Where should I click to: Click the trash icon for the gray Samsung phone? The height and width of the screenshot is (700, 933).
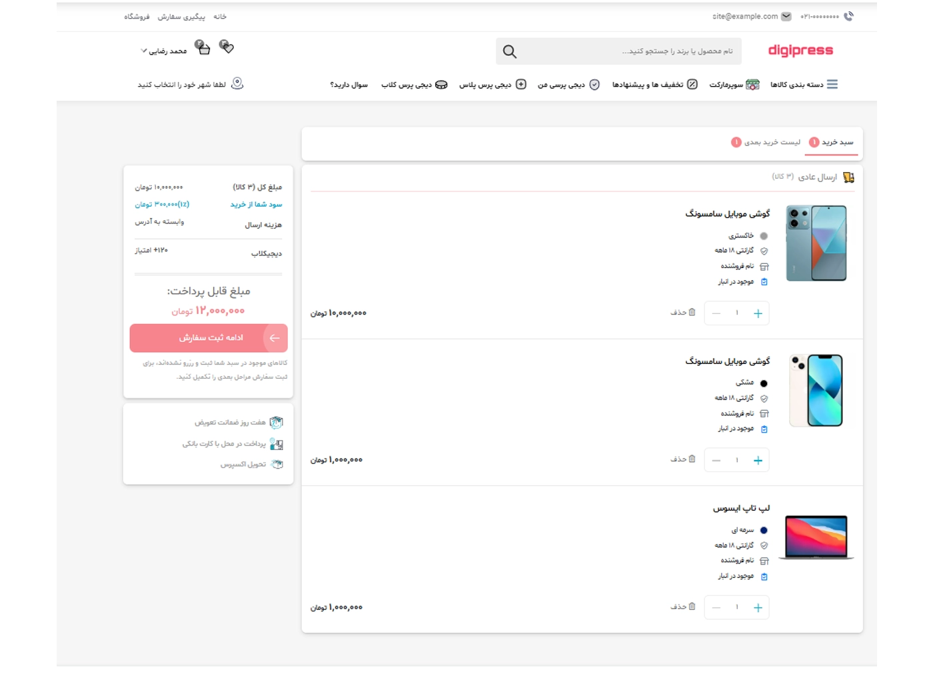point(692,312)
